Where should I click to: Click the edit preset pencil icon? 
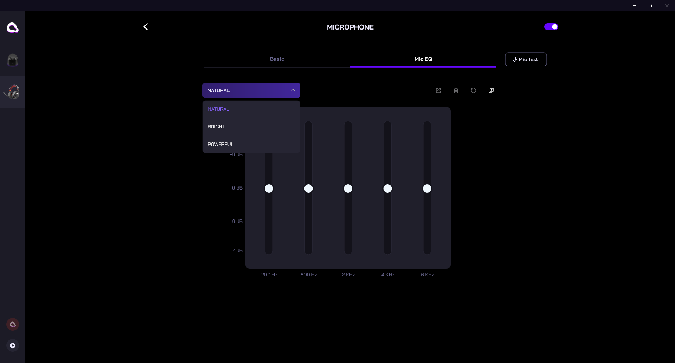(x=438, y=90)
